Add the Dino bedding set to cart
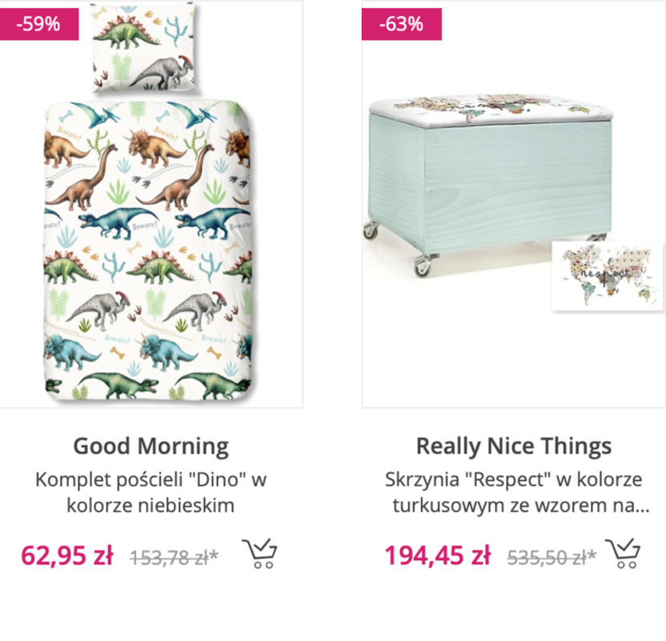Image resolution: width=666 pixels, height=641 pixels. tap(259, 553)
